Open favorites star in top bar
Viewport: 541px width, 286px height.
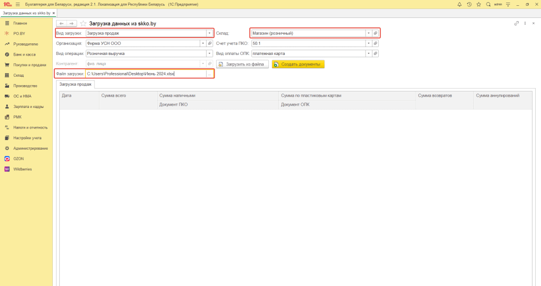[478, 4]
